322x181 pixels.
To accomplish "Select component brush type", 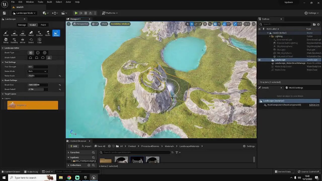I will [45, 53].
